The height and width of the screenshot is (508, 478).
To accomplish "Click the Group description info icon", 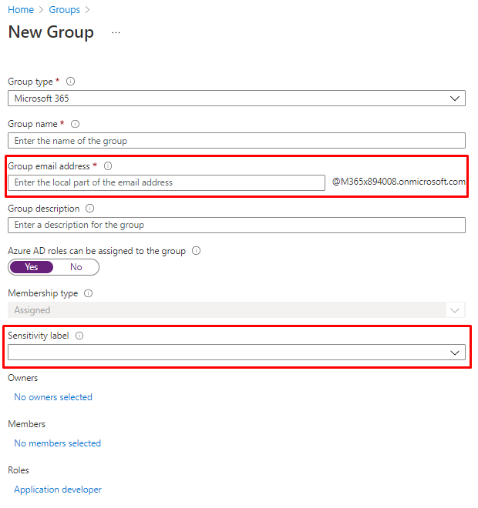I will click(x=90, y=209).
